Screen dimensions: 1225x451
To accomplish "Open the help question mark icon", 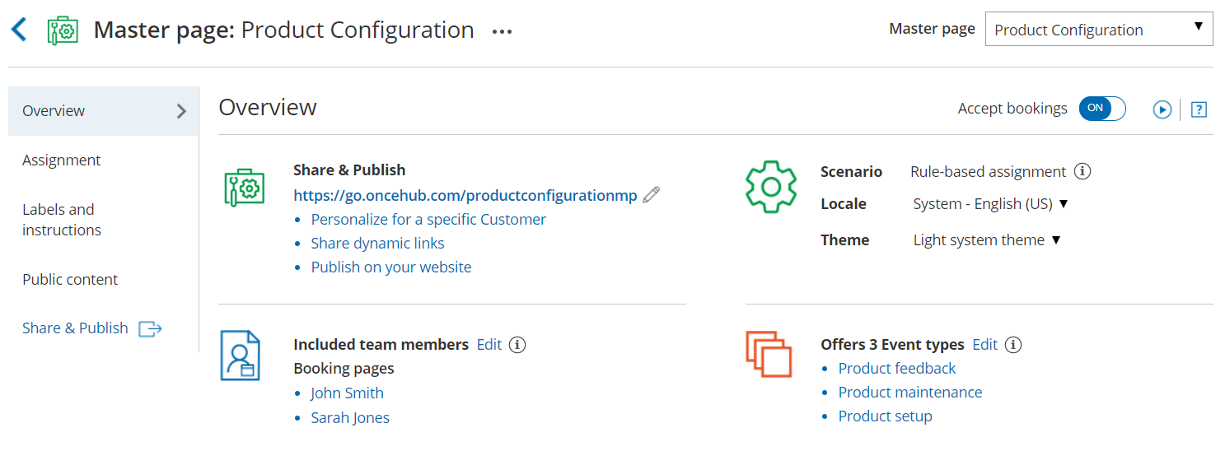I will [1199, 109].
